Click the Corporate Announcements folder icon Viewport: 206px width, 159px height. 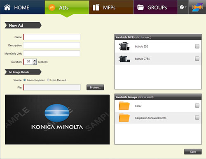click(124, 118)
